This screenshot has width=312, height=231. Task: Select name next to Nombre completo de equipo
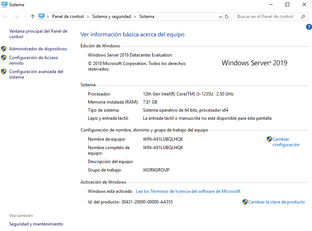pyautogui.click(x=163, y=148)
